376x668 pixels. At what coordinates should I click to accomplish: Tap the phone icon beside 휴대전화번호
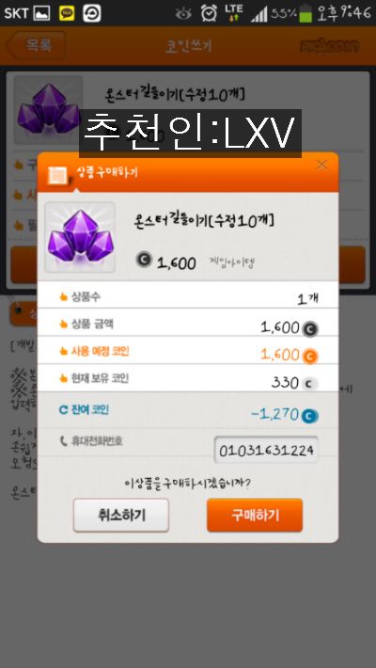pos(63,442)
